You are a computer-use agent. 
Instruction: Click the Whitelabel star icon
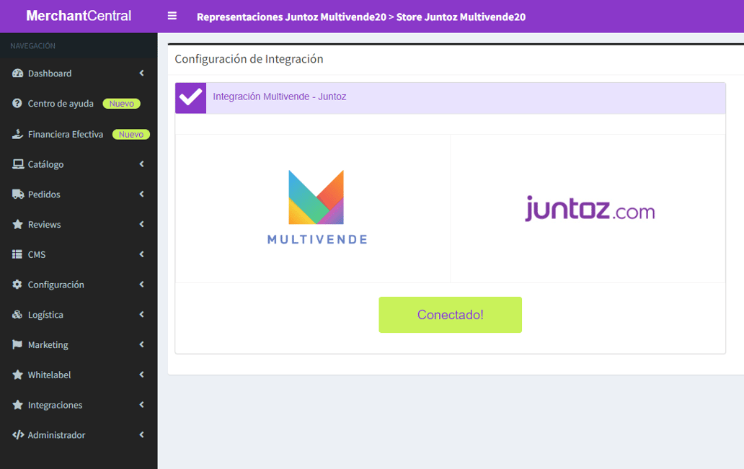pyautogui.click(x=17, y=375)
